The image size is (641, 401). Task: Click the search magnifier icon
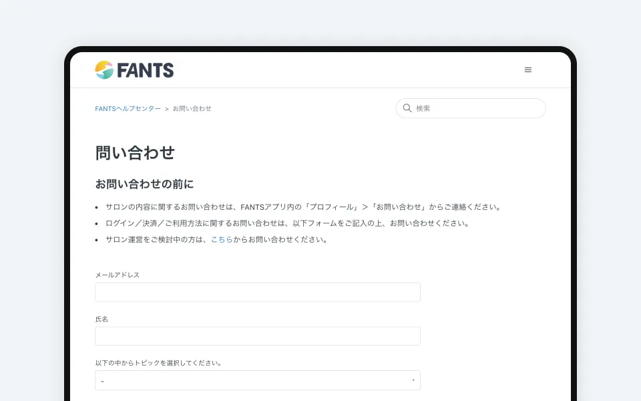point(407,108)
